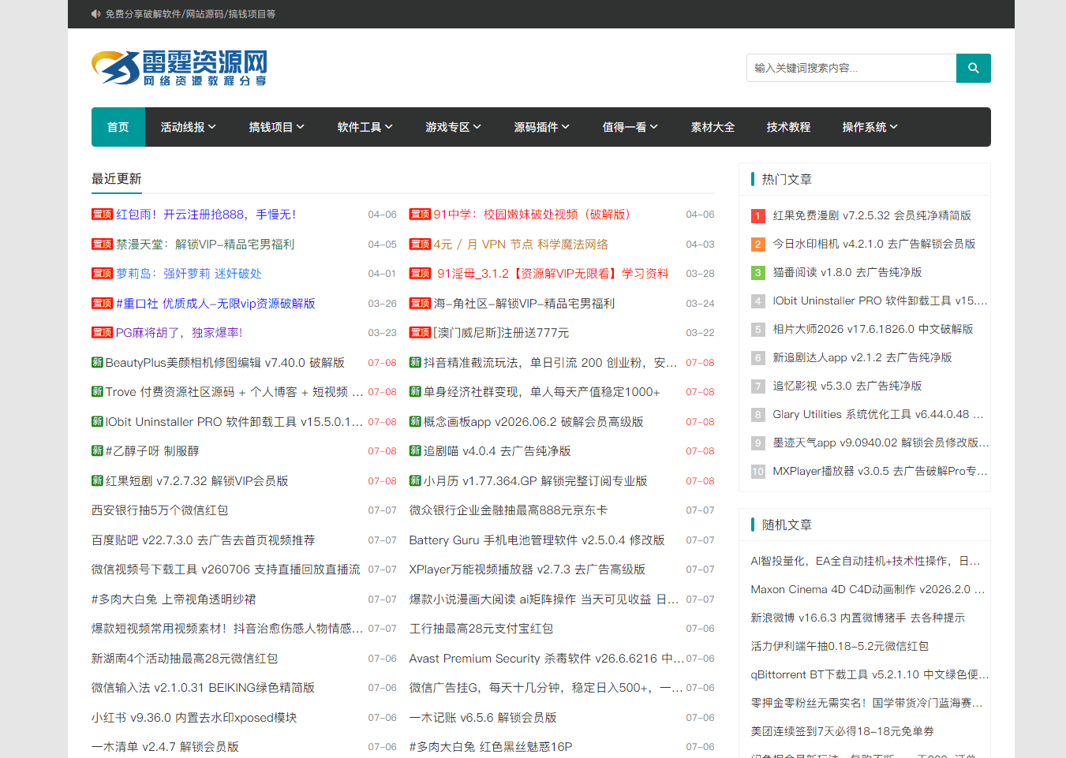Expand the 源码插件 dropdown menu
Image resolution: width=1066 pixels, height=758 pixels.
[541, 127]
